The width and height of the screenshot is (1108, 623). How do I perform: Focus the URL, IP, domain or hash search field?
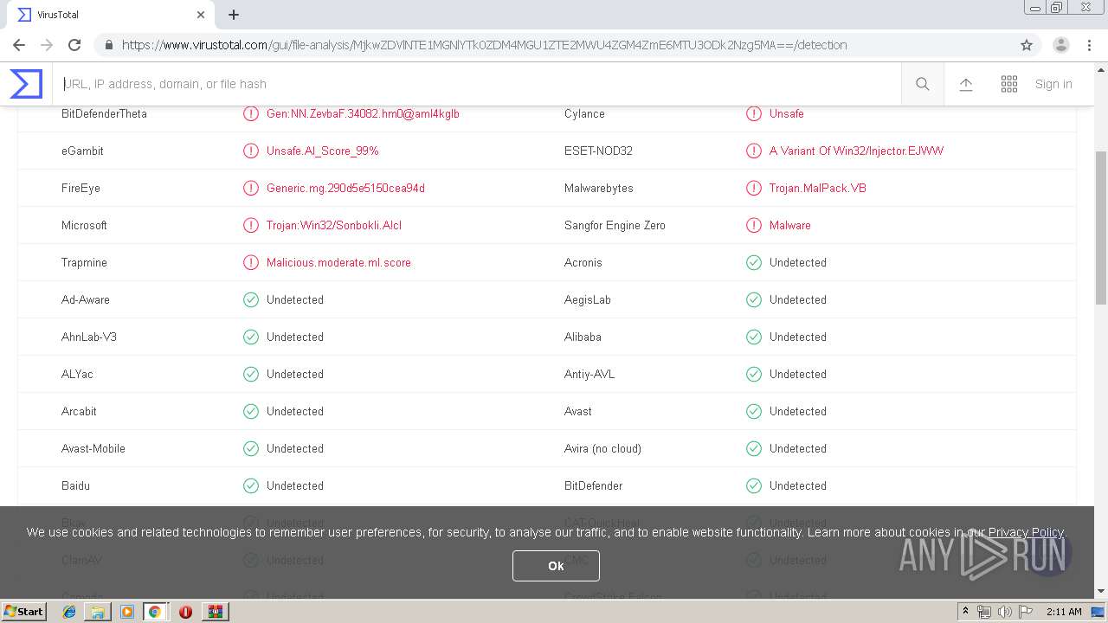(x=476, y=84)
